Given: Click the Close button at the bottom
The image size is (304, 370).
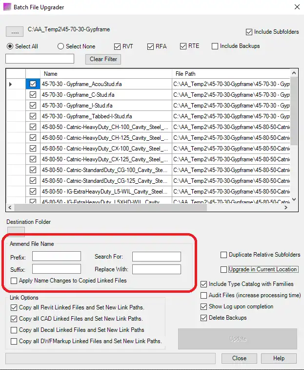Looking at the screenshot, I should [239, 358].
